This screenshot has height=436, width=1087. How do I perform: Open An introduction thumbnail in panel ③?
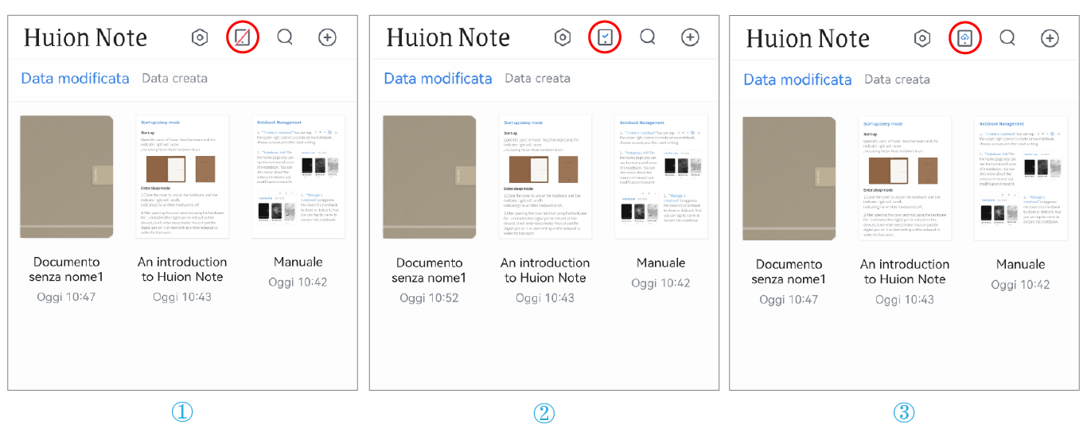click(905, 177)
